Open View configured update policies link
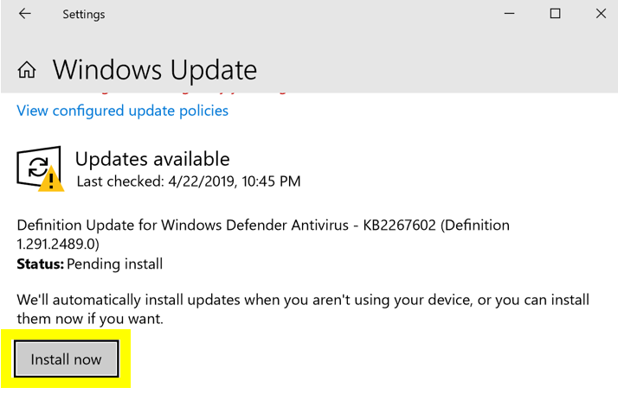This screenshot has width=618, height=394. (123, 111)
